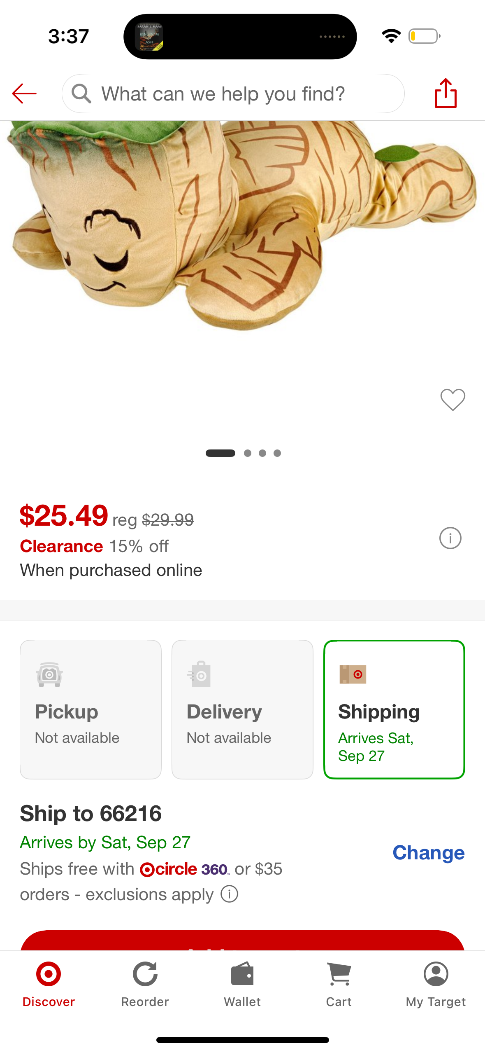This screenshot has height=1053, width=485.
Task: Open shipping exclusions info icon
Action: (x=230, y=894)
